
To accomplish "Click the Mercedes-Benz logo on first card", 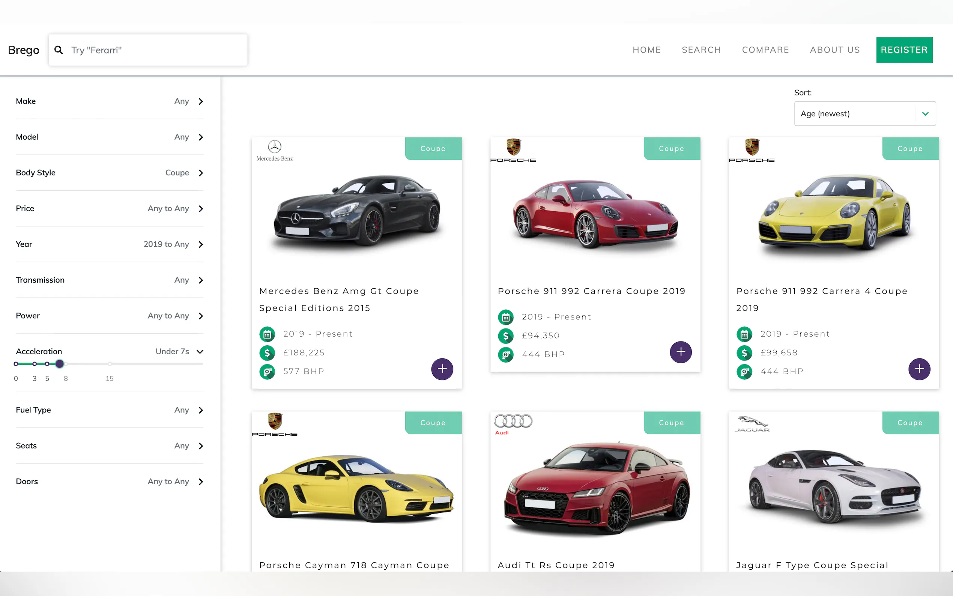I will (275, 151).
